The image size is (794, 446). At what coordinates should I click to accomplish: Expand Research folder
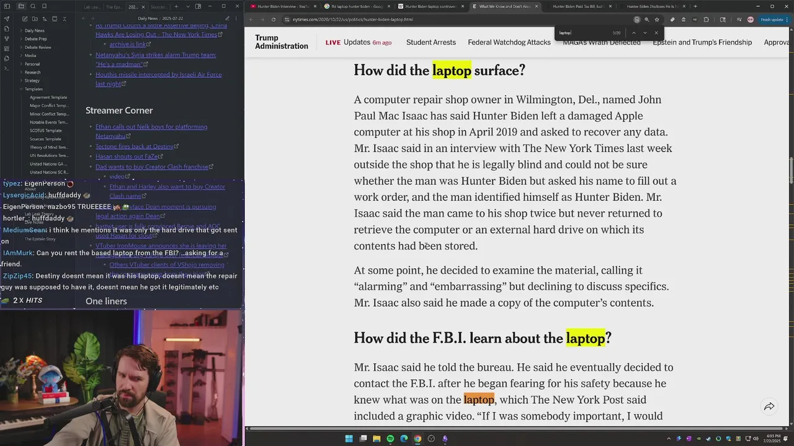32,72
